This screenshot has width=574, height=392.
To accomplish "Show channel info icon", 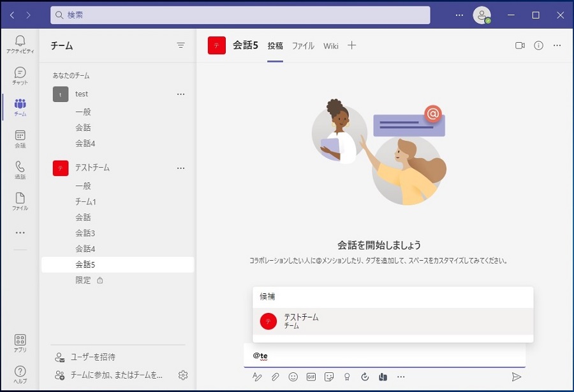I will point(538,45).
